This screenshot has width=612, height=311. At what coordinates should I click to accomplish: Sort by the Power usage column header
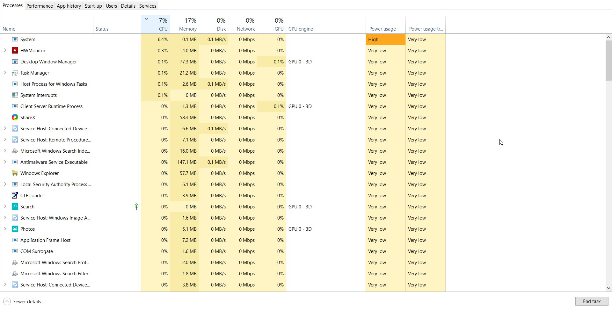coord(386,25)
